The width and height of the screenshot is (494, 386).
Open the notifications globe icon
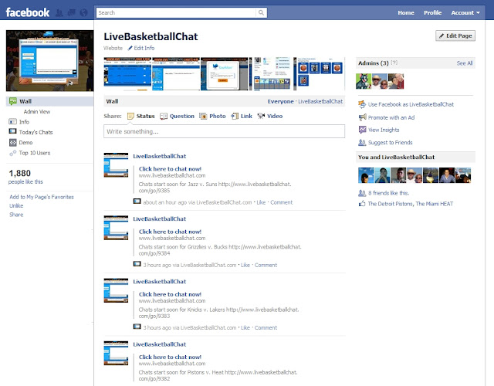[83, 13]
